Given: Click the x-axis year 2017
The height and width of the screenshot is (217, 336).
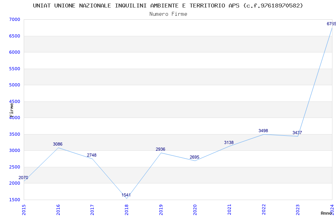Looking at the screenshot, I should coord(92,210).
